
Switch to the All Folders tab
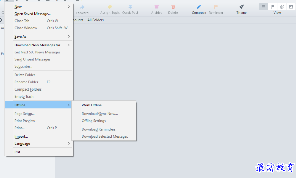(x=95, y=20)
